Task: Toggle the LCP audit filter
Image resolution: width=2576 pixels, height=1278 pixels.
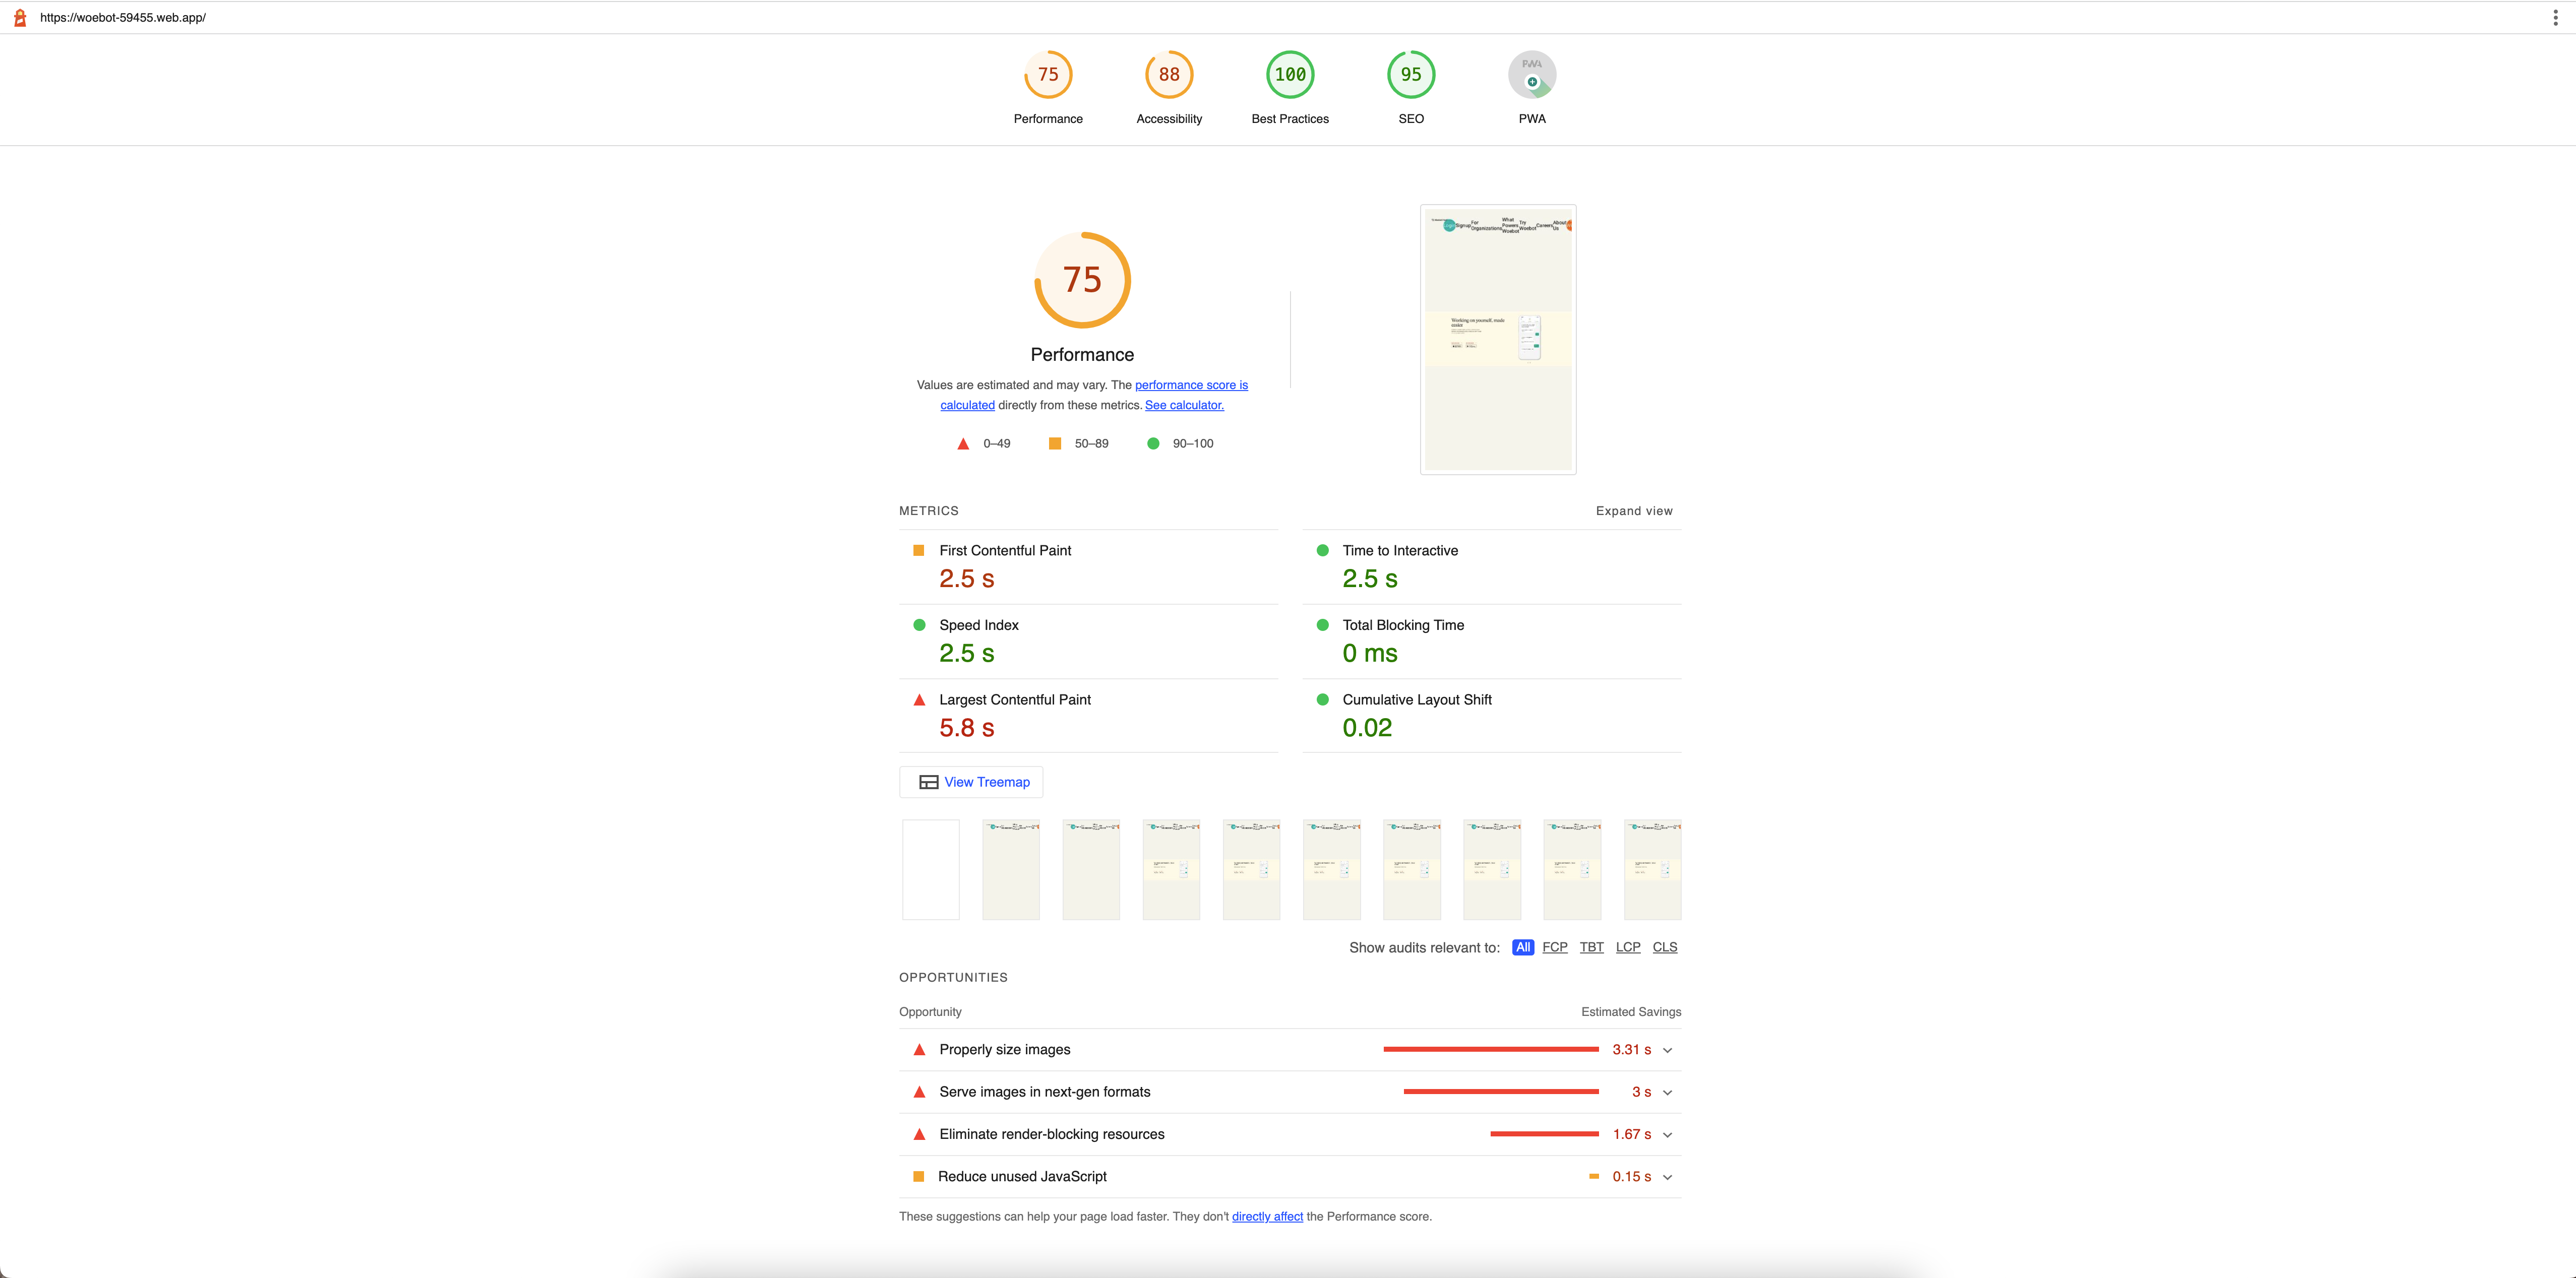Action: coord(1628,947)
